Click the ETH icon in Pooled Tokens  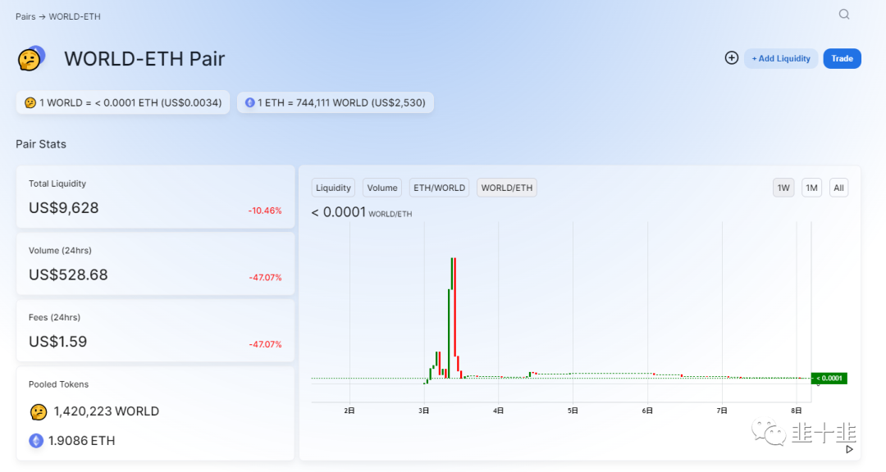[36, 441]
